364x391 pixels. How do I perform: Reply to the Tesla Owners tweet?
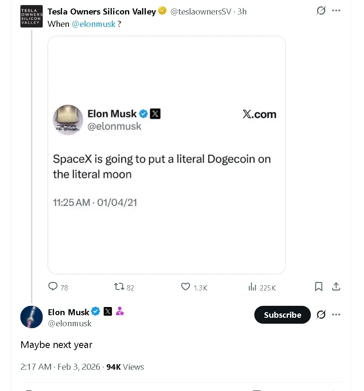tap(52, 287)
